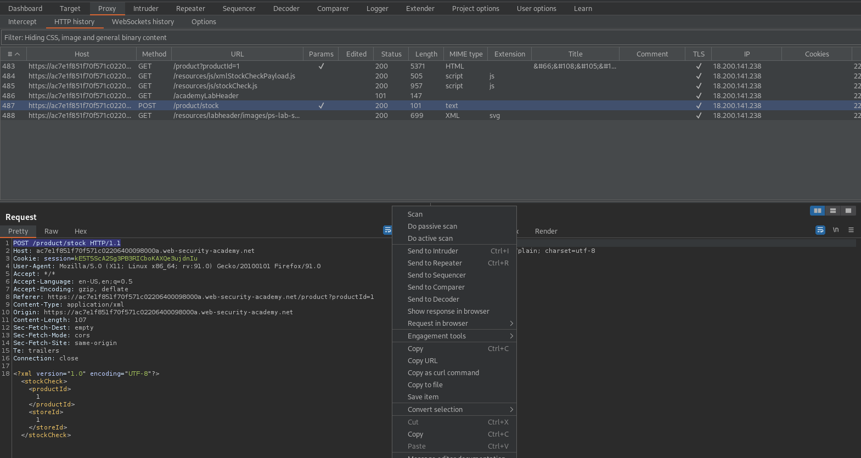This screenshot has height=458, width=861.
Task: Sort history by the Length column header
Action: point(426,54)
